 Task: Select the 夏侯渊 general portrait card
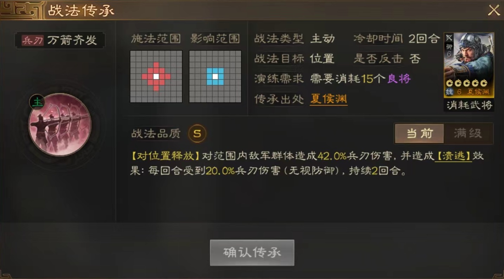469,65
